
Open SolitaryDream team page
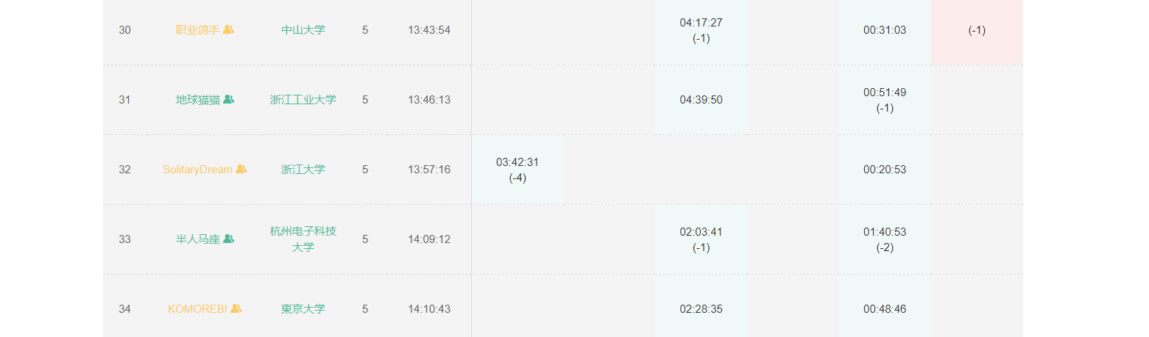tap(197, 170)
